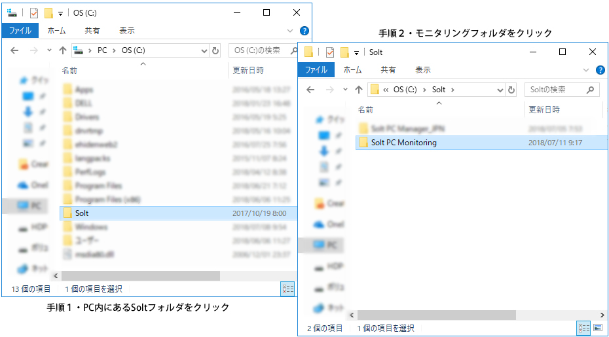This screenshot has height=337, width=609.
Task: Click the back arrow in Solt window
Action: point(310,90)
